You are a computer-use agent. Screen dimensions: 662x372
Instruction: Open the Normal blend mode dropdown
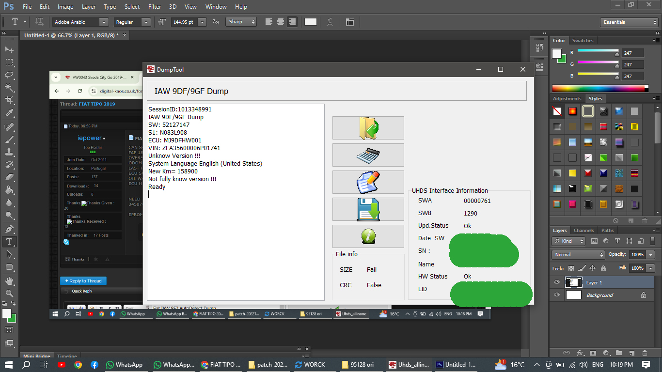coord(578,254)
